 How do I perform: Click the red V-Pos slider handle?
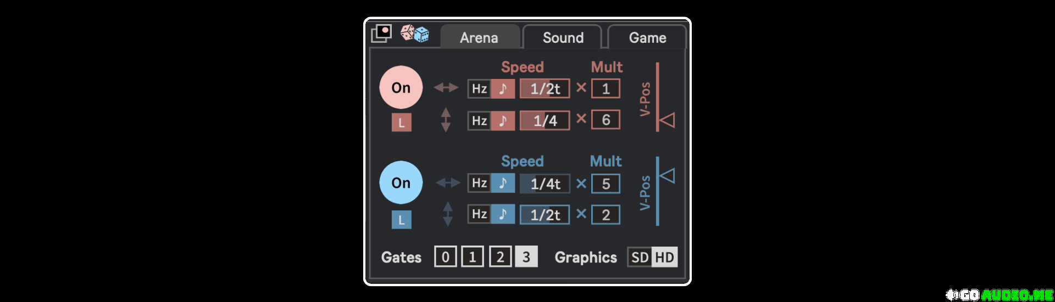coord(667,120)
